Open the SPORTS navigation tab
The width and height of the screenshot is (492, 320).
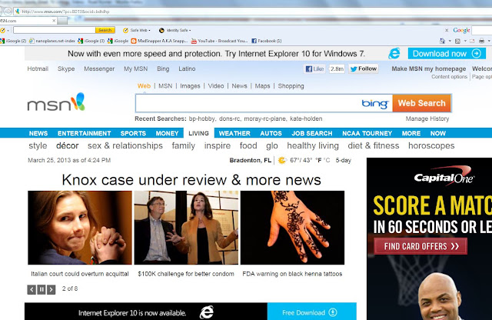pos(133,133)
